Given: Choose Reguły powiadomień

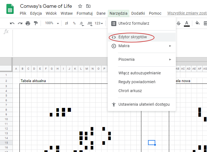Looking at the screenshot, I should pyautogui.click(x=142, y=82).
